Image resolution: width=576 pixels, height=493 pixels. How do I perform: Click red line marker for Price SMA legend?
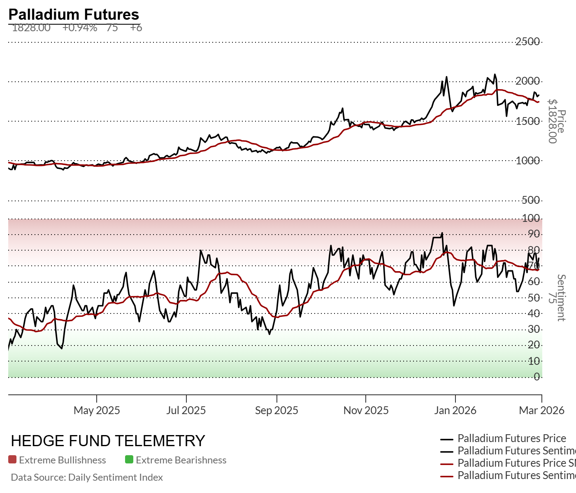(x=447, y=464)
